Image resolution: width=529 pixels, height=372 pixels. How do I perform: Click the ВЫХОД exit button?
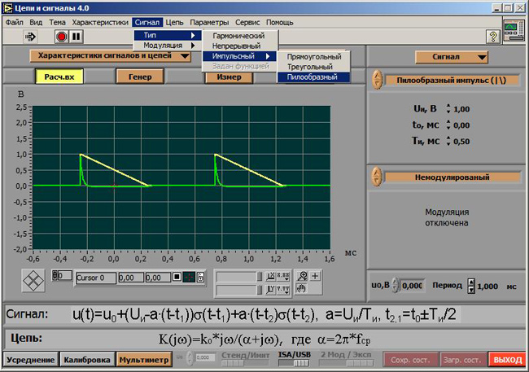point(507,360)
